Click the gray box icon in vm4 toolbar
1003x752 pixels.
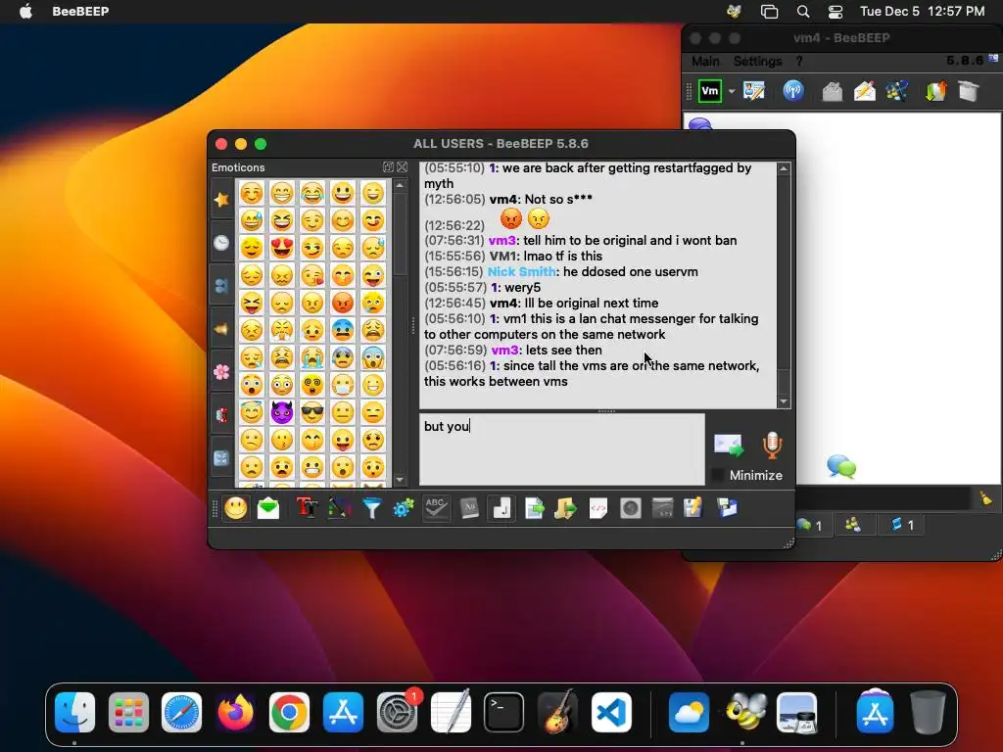pos(969,91)
